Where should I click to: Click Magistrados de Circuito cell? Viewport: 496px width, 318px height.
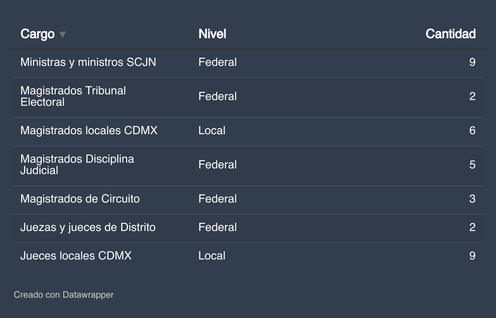pyautogui.click(x=80, y=199)
